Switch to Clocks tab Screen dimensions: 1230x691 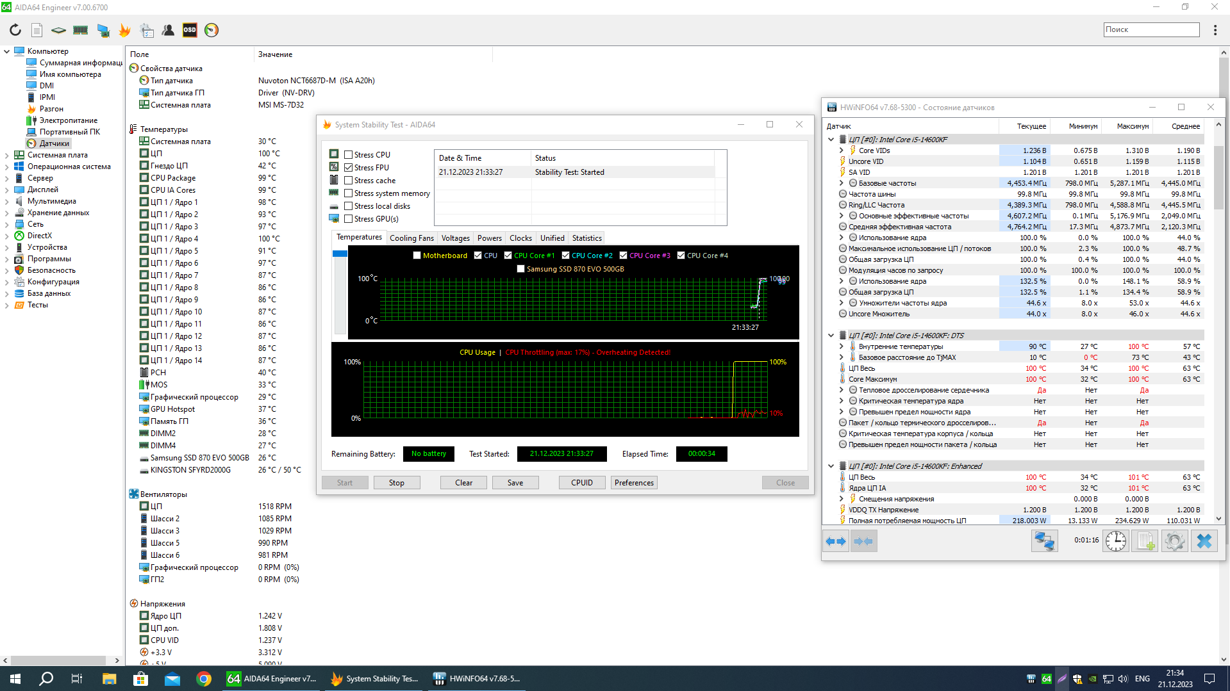point(520,238)
